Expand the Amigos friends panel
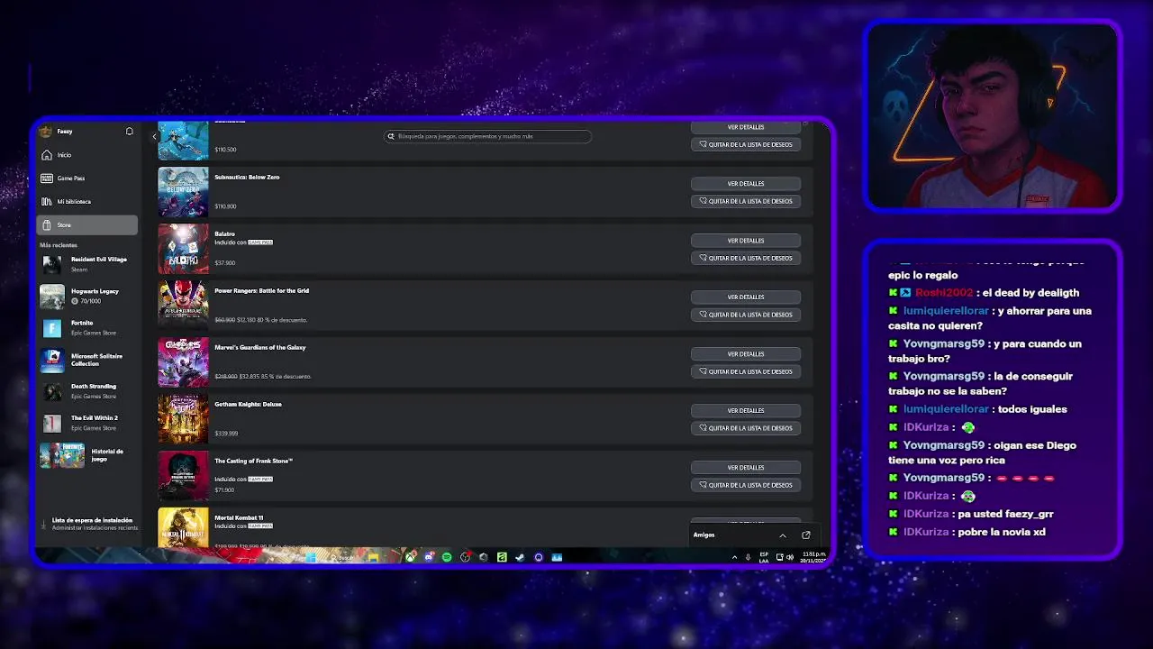The height and width of the screenshot is (649, 1153). coord(783,535)
